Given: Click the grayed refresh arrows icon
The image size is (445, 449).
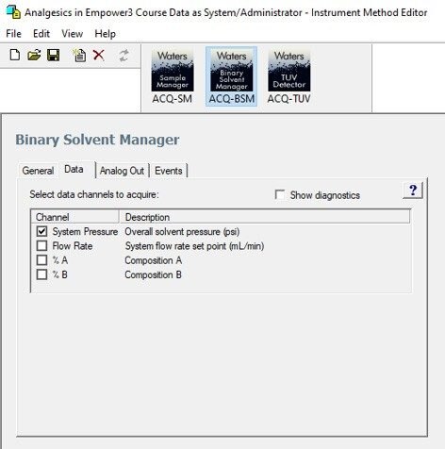Looking at the screenshot, I should click(x=124, y=56).
